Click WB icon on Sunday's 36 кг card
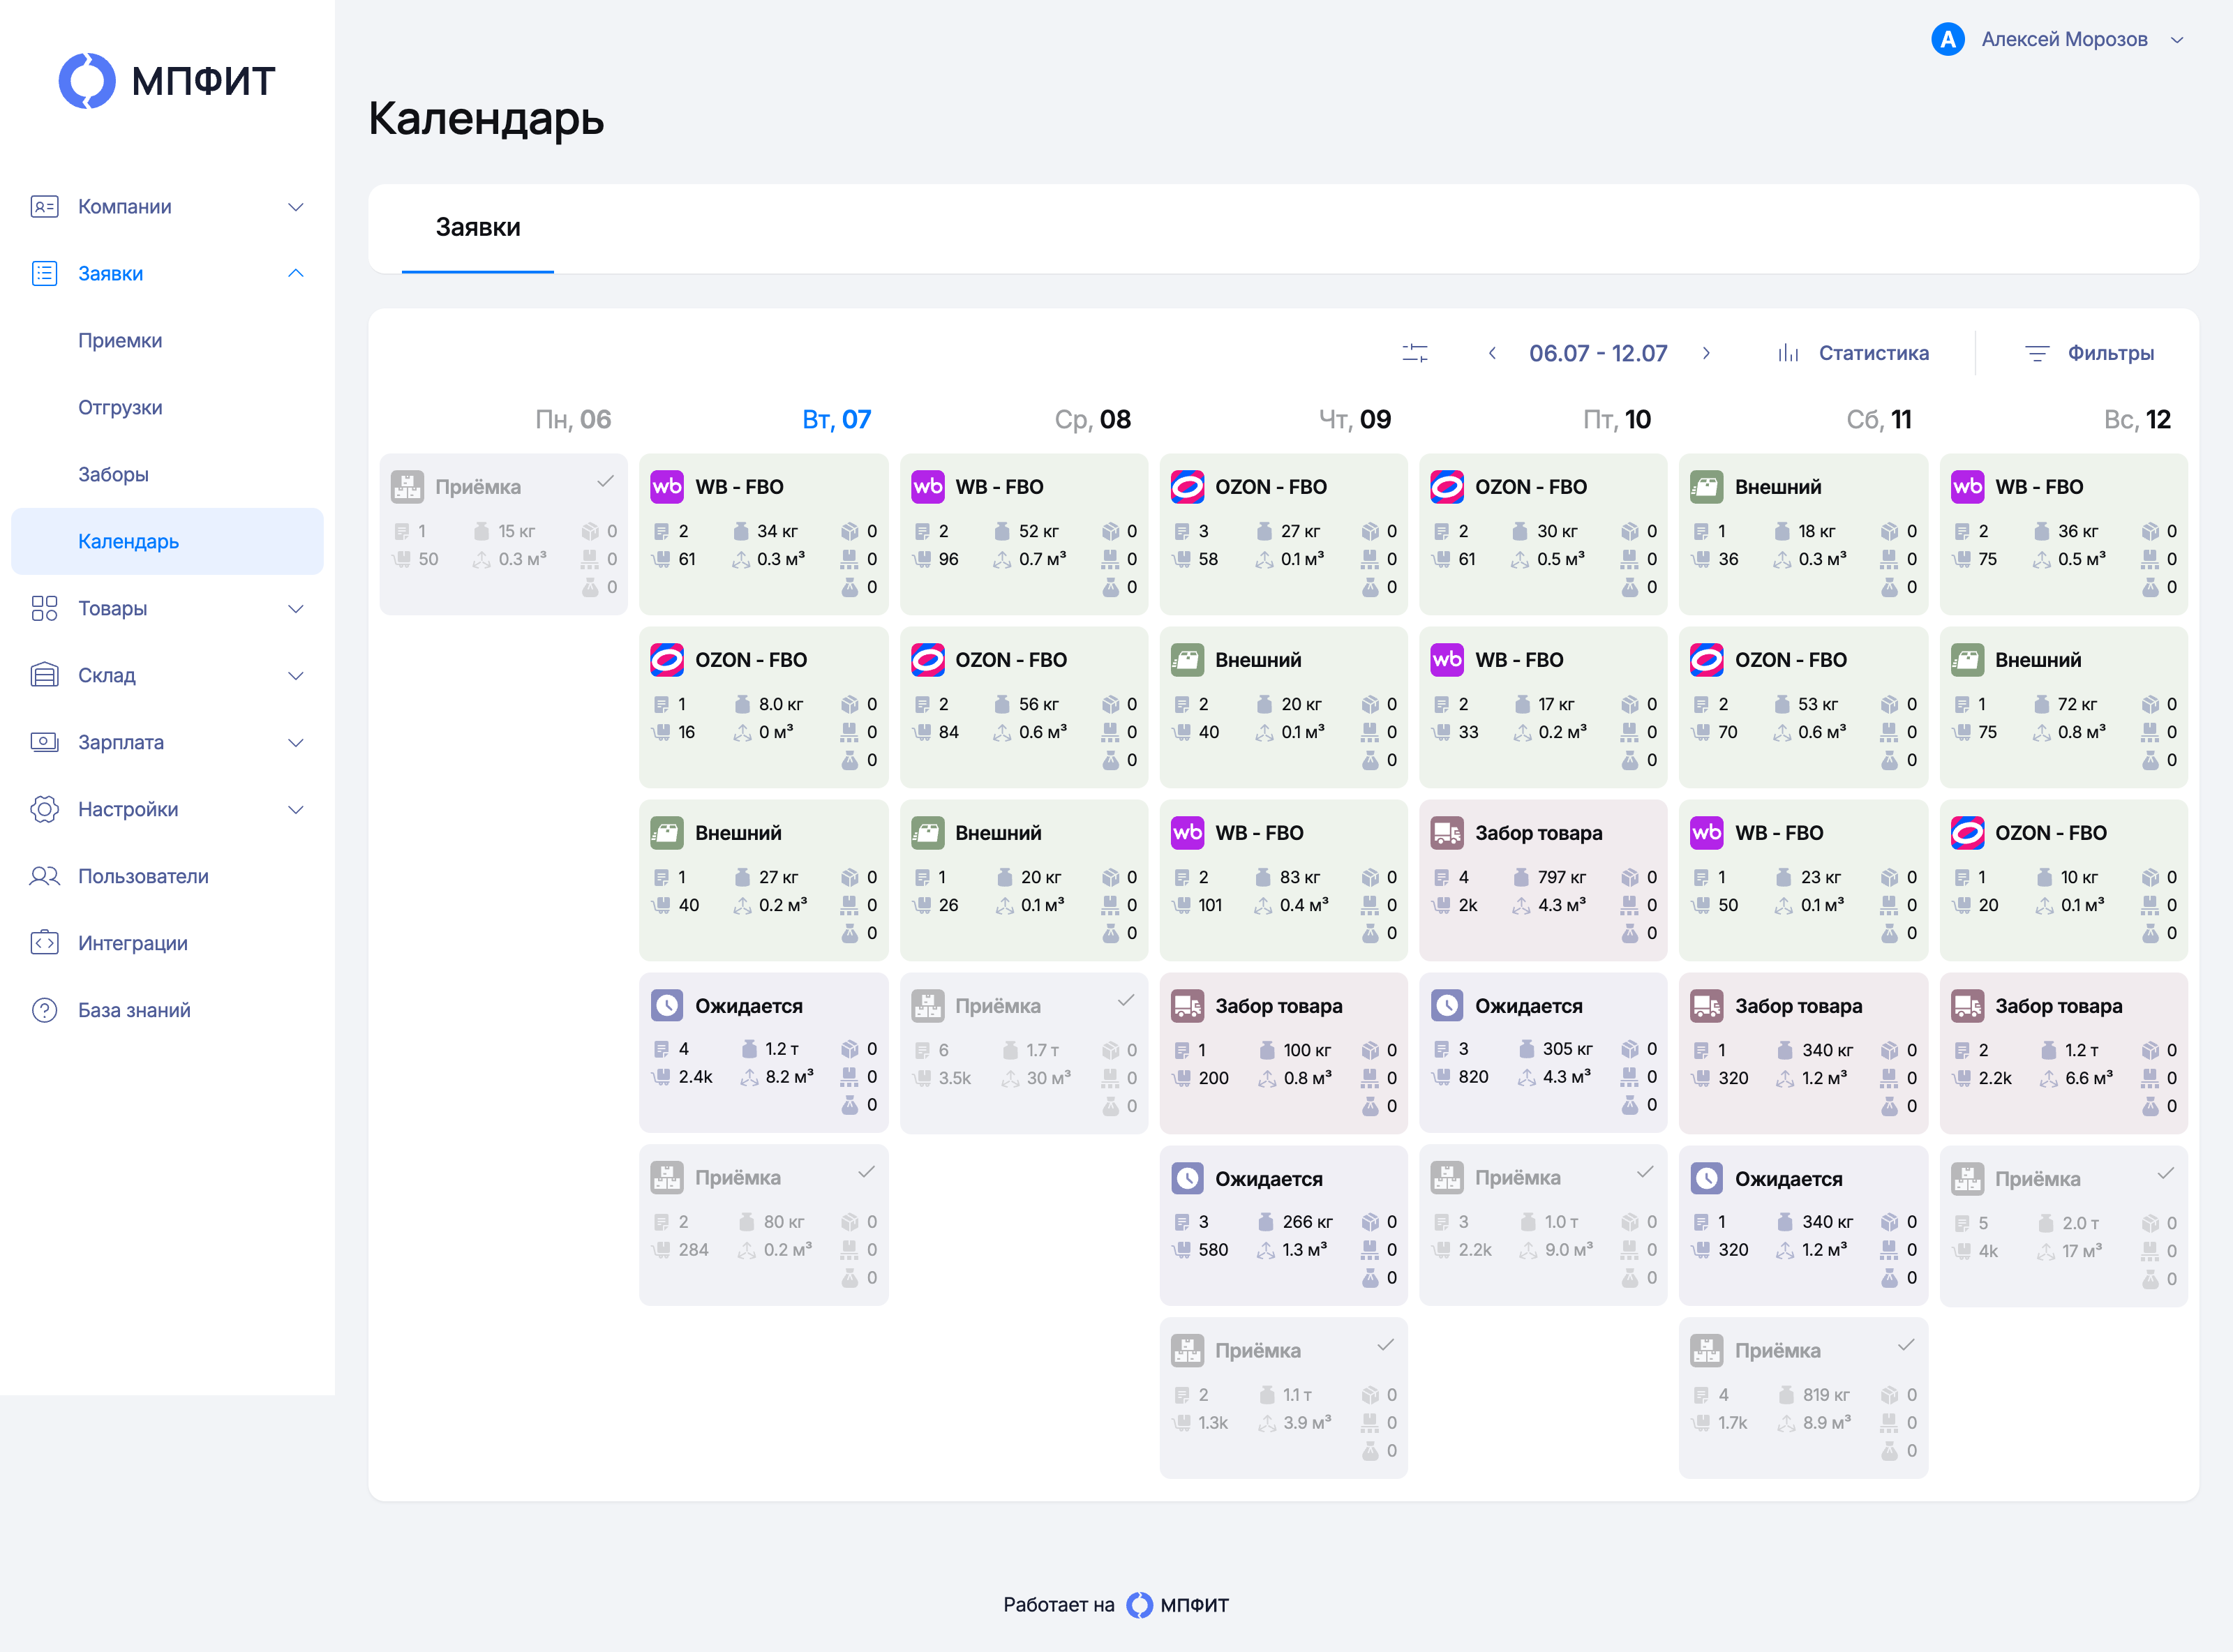 click(x=1967, y=487)
